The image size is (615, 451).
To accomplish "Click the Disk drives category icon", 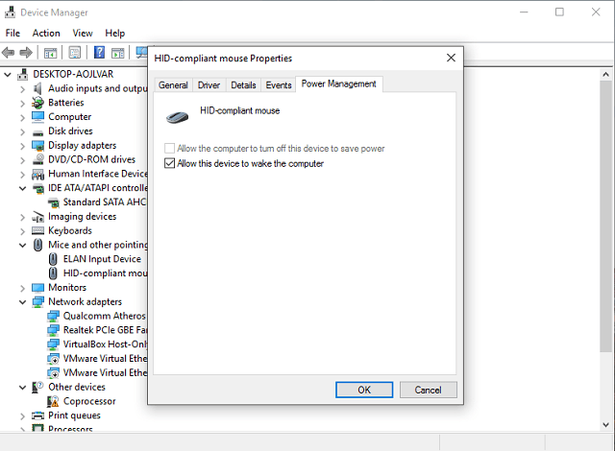I will (x=38, y=132).
